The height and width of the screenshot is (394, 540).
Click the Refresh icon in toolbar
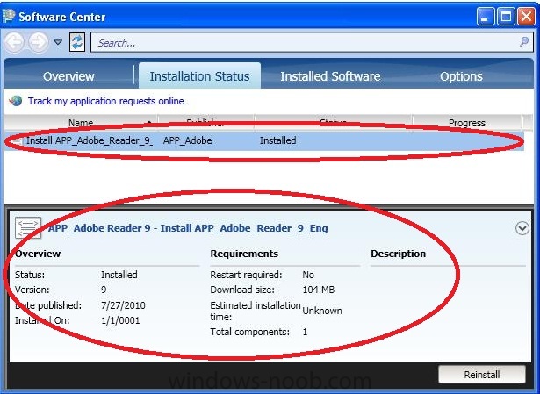click(77, 42)
